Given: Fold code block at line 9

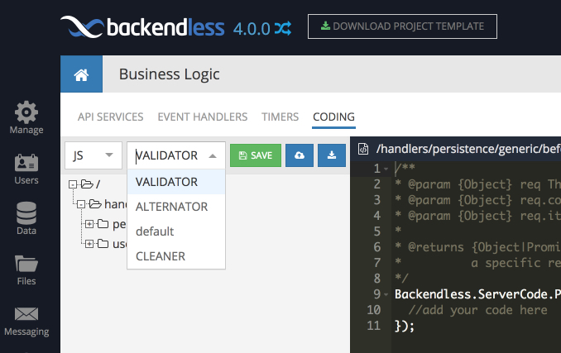Looking at the screenshot, I should pos(386,295).
